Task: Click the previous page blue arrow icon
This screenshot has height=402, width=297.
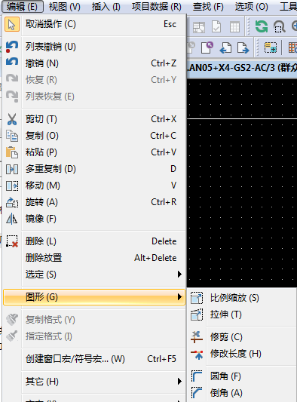Action: point(225,48)
